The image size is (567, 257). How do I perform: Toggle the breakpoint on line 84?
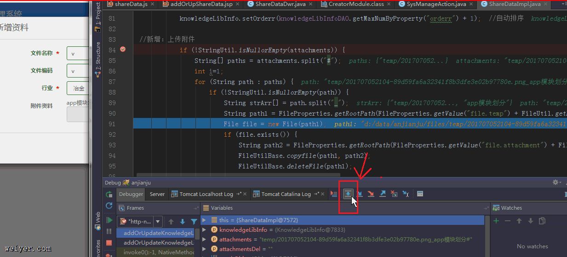tap(123, 50)
